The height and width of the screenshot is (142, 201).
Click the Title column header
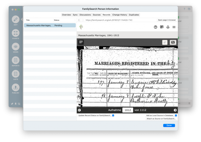click(28, 20)
